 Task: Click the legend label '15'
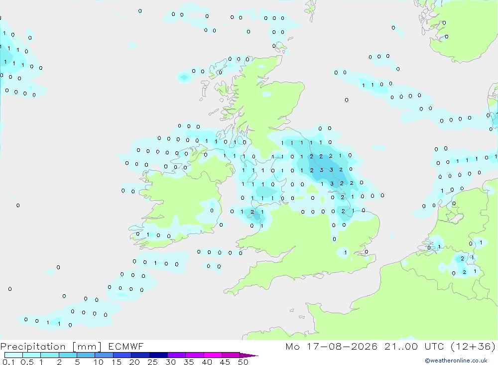point(117,362)
